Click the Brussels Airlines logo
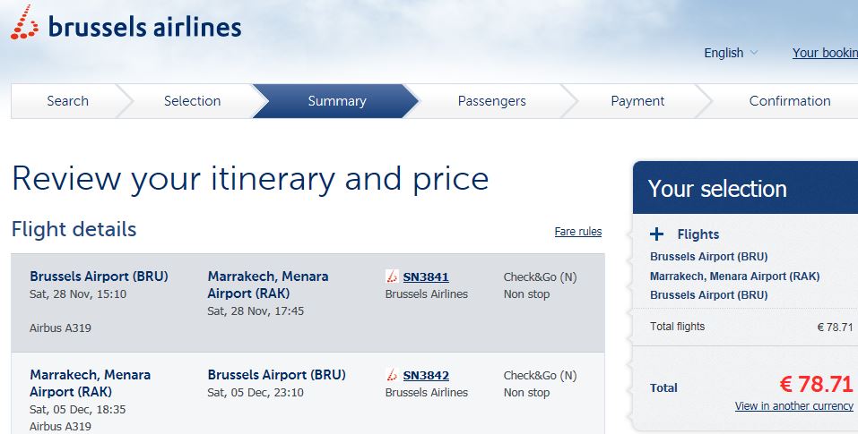Image resolution: width=858 pixels, height=434 pixels. point(126,23)
